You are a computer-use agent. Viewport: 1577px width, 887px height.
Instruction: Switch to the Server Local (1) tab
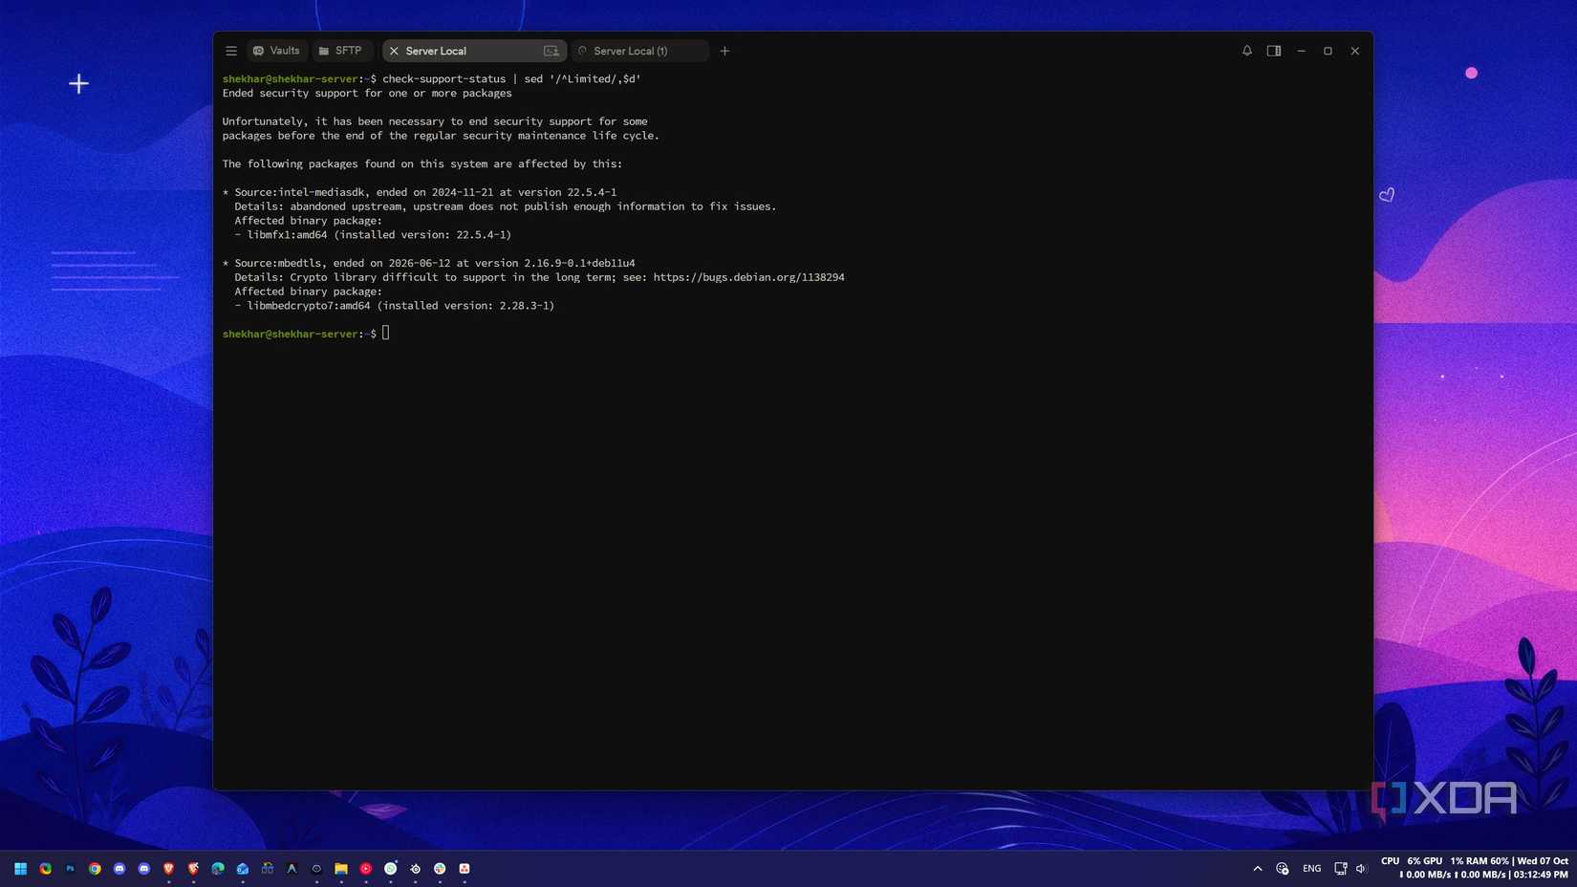[639, 51]
